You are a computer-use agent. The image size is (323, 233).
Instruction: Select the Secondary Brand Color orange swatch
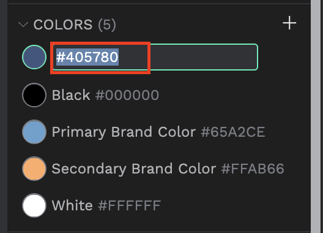pos(34,169)
